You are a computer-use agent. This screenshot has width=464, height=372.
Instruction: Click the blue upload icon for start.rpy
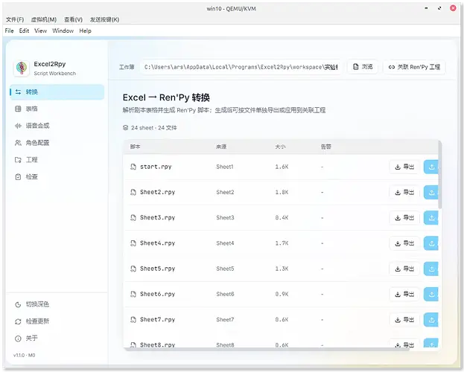pyautogui.click(x=431, y=167)
